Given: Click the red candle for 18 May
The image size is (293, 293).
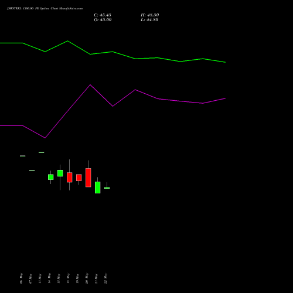Looking at the screenshot, I should tap(70, 178).
